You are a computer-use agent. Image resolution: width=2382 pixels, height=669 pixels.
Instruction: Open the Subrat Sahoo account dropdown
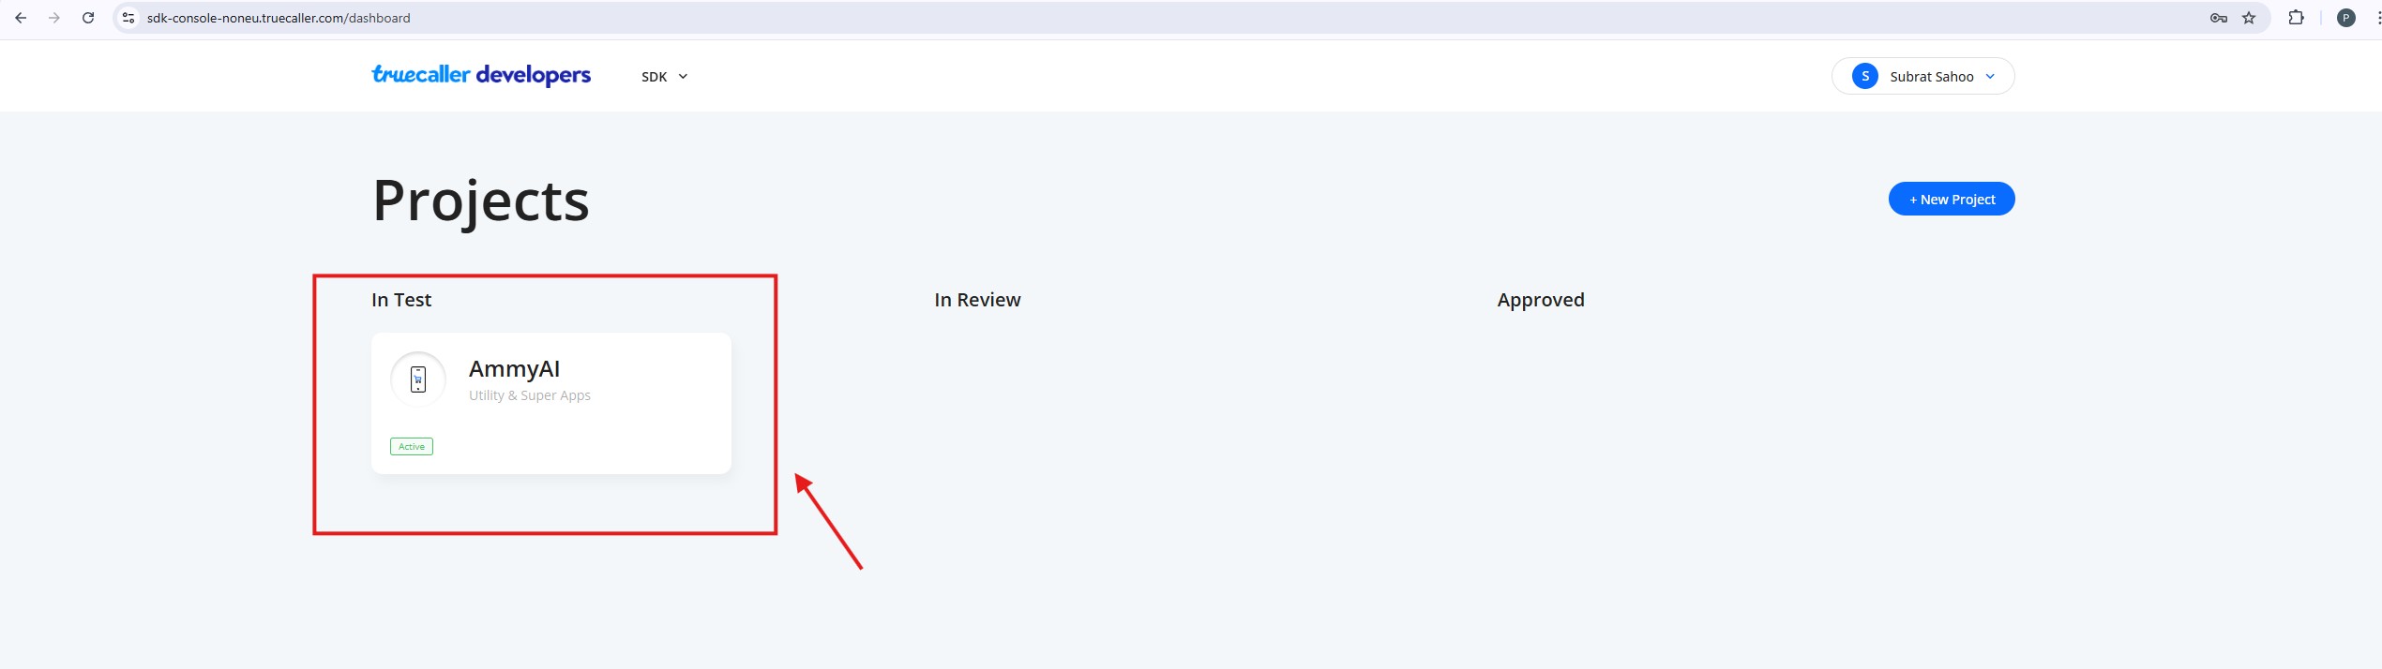pos(1922,77)
